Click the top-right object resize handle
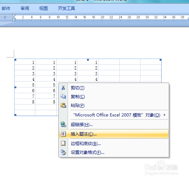This screenshot has height=180, width=189. click(161, 60)
